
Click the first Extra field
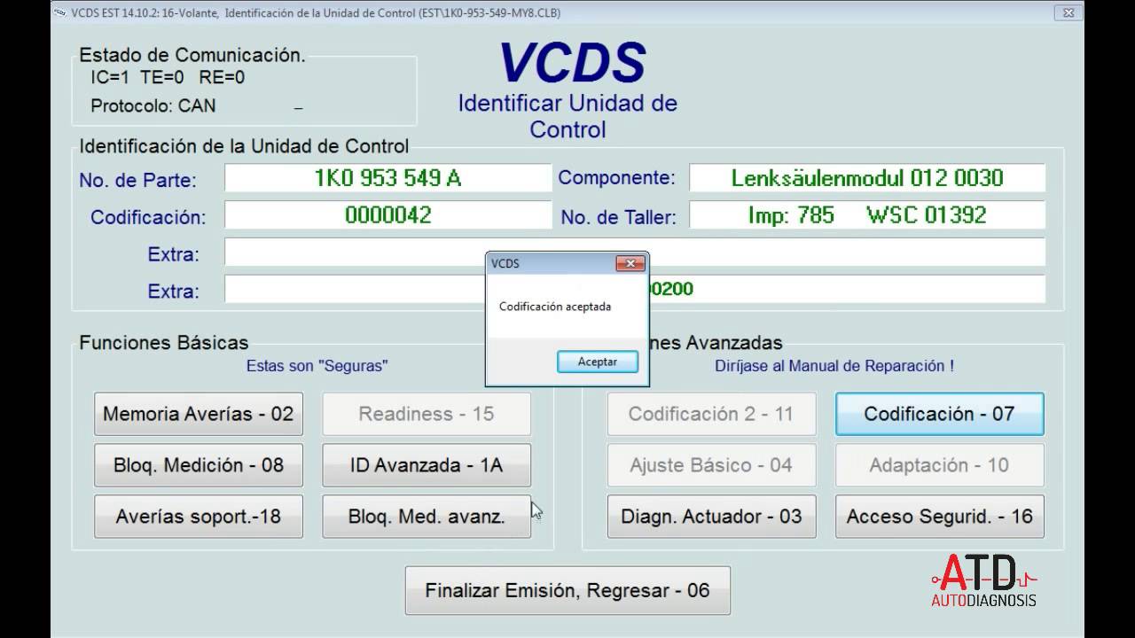(635, 253)
